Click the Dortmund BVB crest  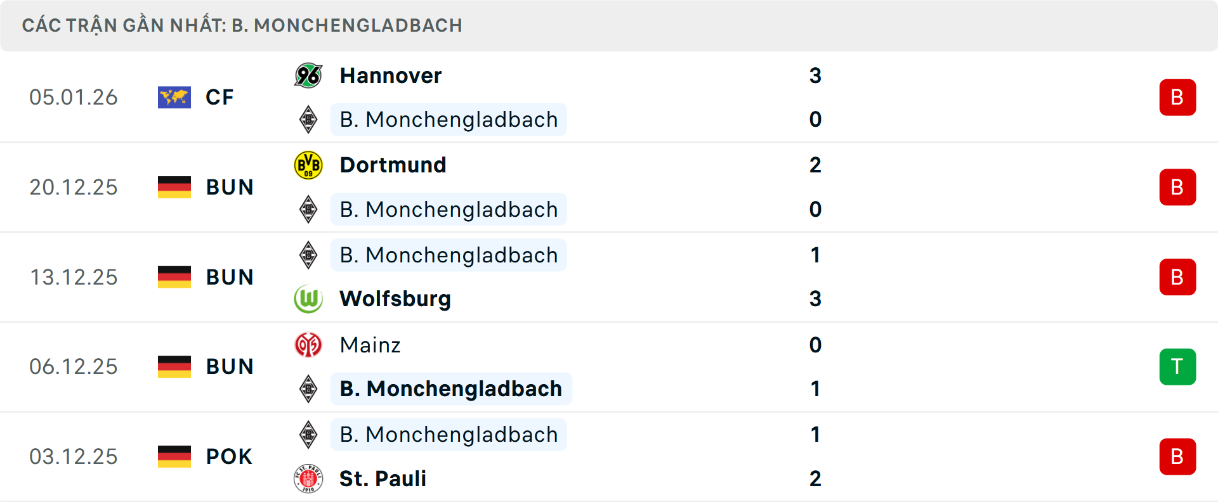point(308,165)
